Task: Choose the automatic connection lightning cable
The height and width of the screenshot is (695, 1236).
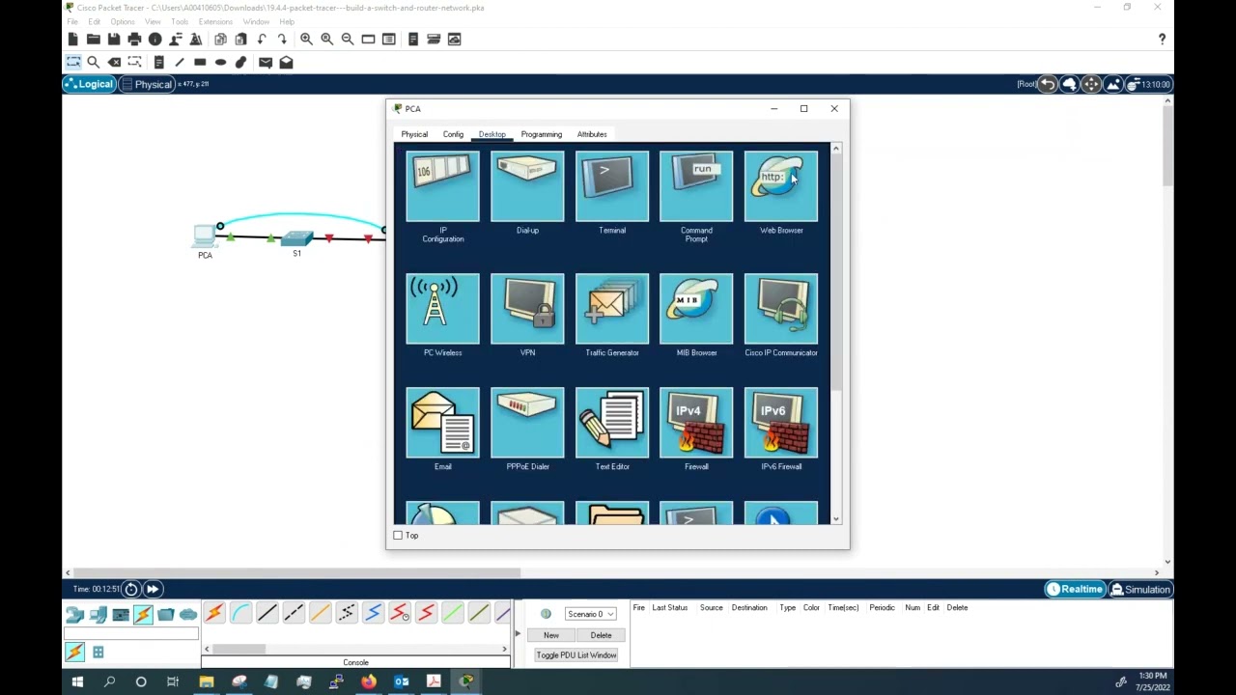Action: click(x=214, y=613)
